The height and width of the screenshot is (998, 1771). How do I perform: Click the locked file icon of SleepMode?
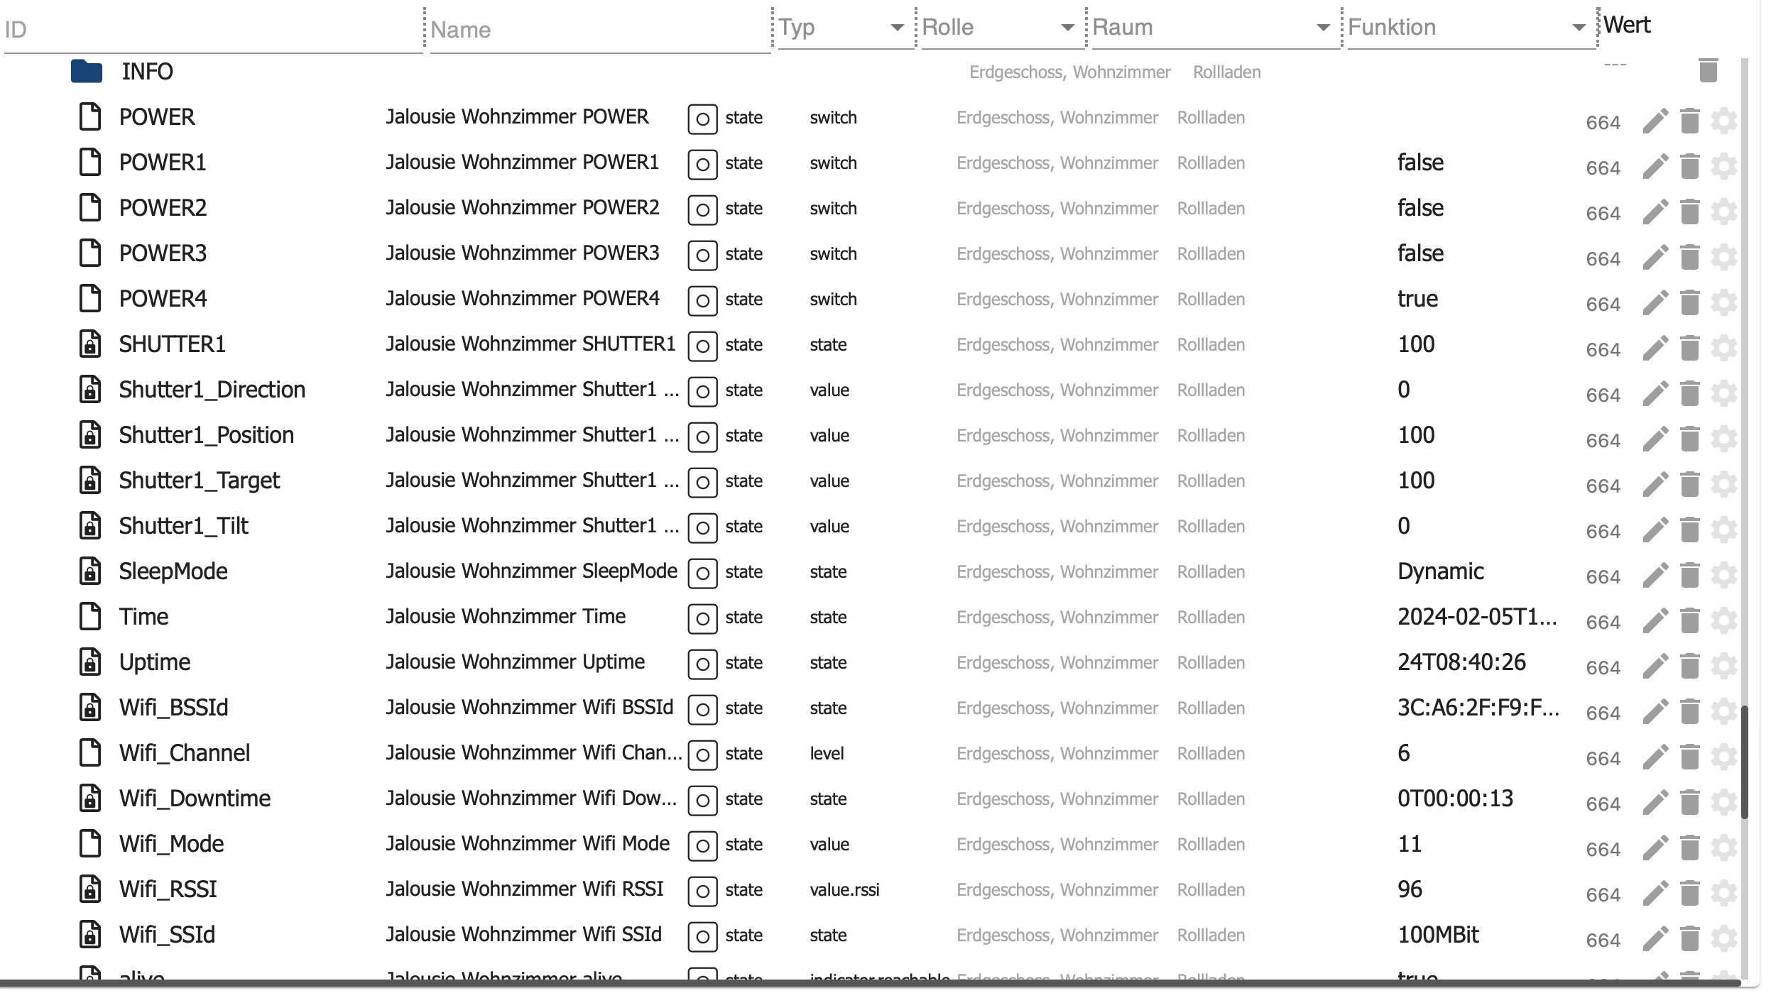[x=89, y=571]
